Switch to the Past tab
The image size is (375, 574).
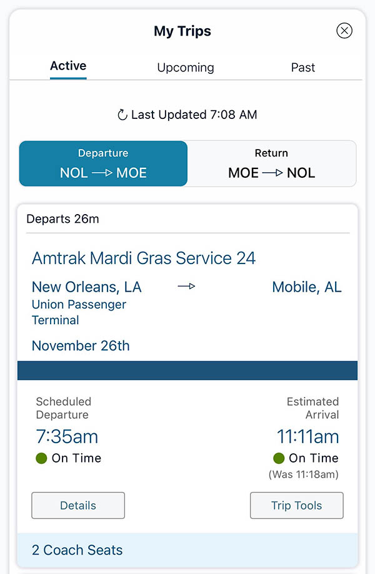pyautogui.click(x=302, y=67)
